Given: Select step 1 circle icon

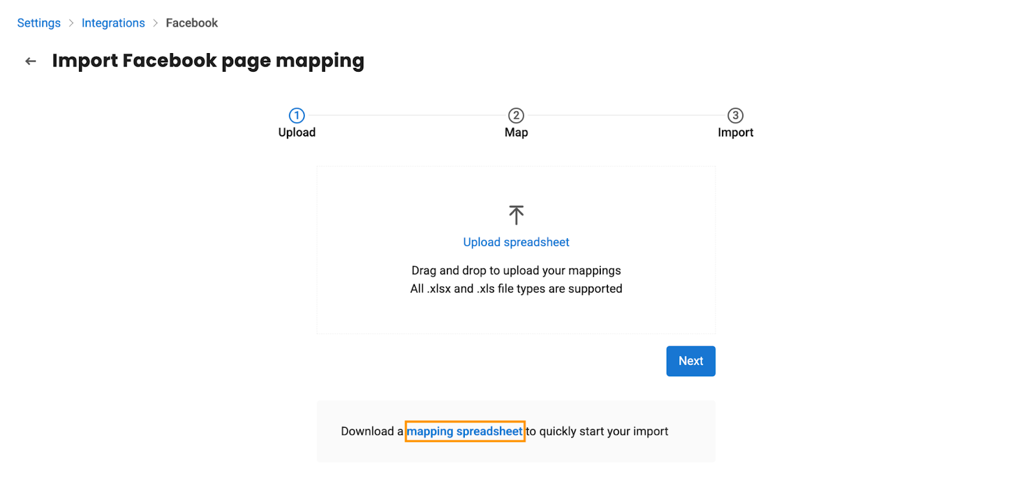Looking at the screenshot, I should (x=297, y=115).
